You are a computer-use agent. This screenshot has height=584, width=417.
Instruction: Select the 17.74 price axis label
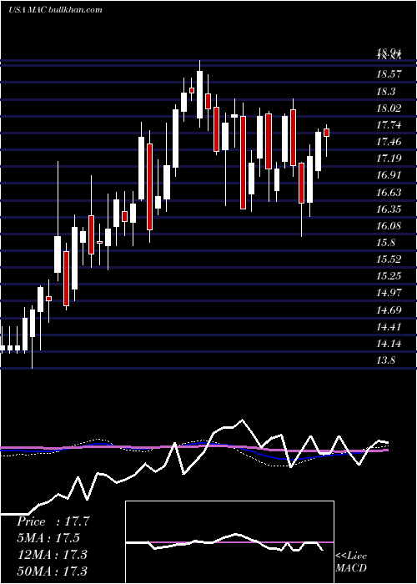coord(389,125)
